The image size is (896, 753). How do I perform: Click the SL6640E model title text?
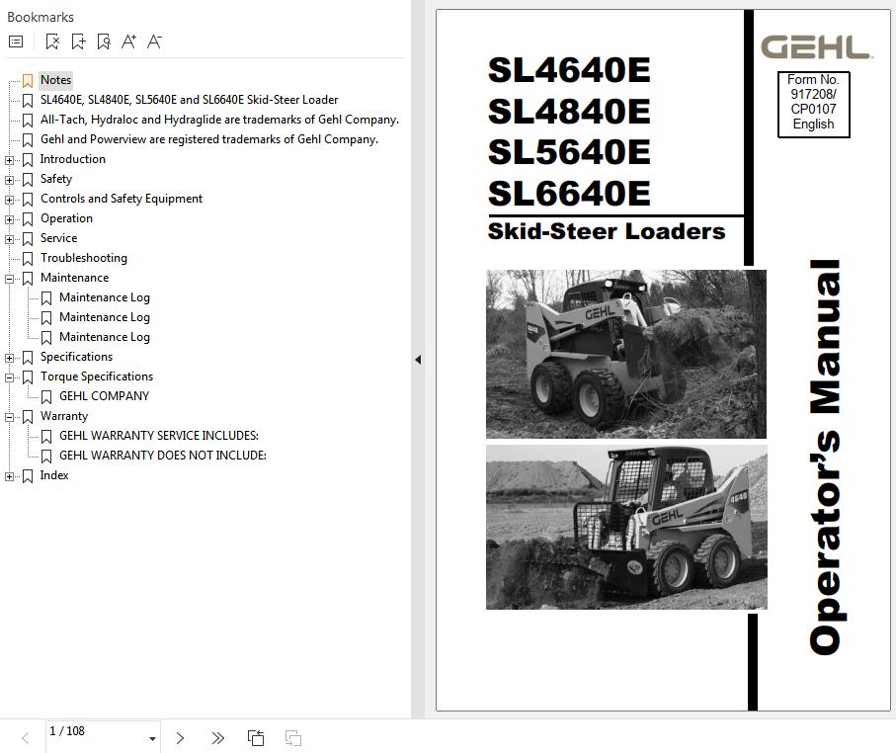[569, 194]
